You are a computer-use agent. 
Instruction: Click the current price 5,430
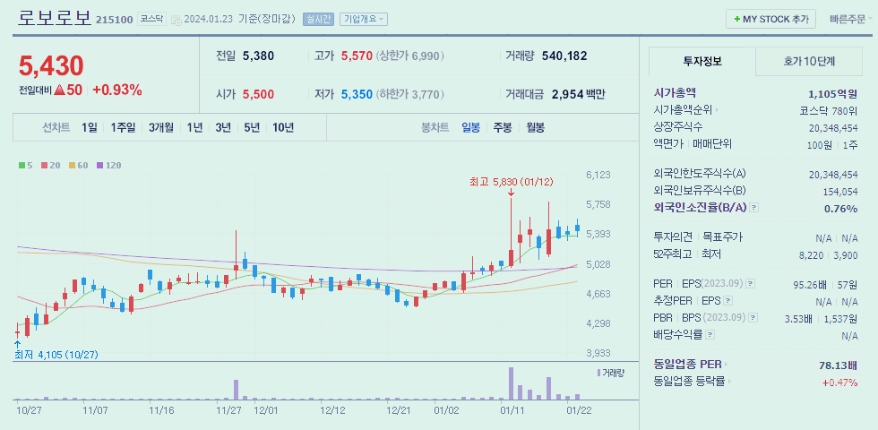(51, 66)
